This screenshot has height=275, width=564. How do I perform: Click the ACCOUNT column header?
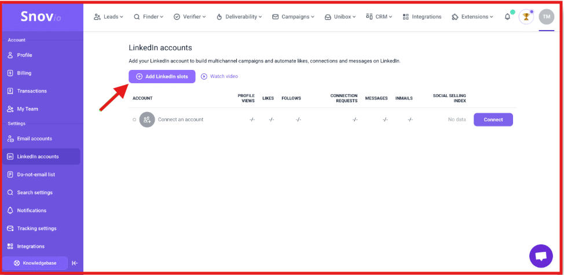click(x=142, y=98)
